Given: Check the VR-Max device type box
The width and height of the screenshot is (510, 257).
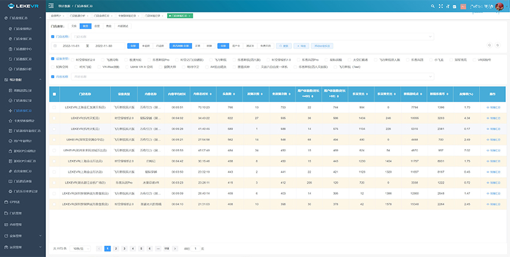Looking at the screenshot, I should click(99, 67).
